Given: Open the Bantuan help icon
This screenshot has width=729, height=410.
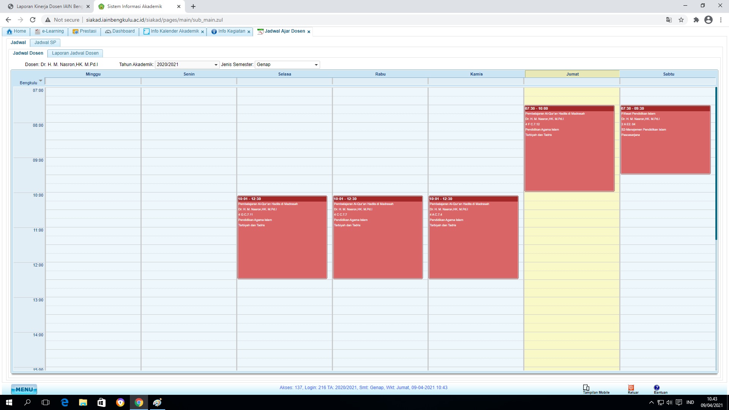Looking at the screenshot, I should (656, 388).
